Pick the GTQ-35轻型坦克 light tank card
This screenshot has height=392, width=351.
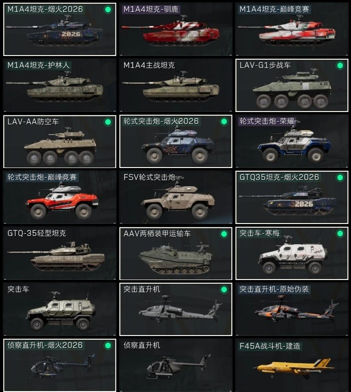point(60,253)
